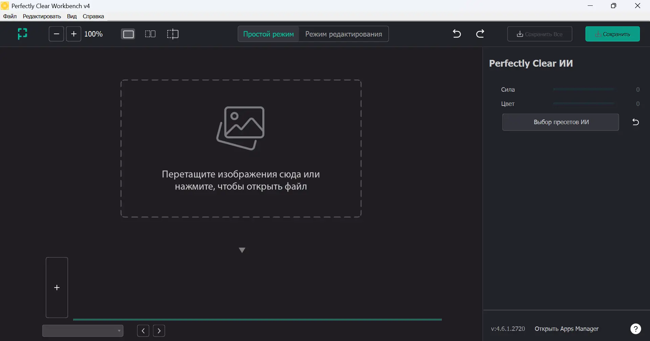Open Apps Manager via the link

pos(567,328)
